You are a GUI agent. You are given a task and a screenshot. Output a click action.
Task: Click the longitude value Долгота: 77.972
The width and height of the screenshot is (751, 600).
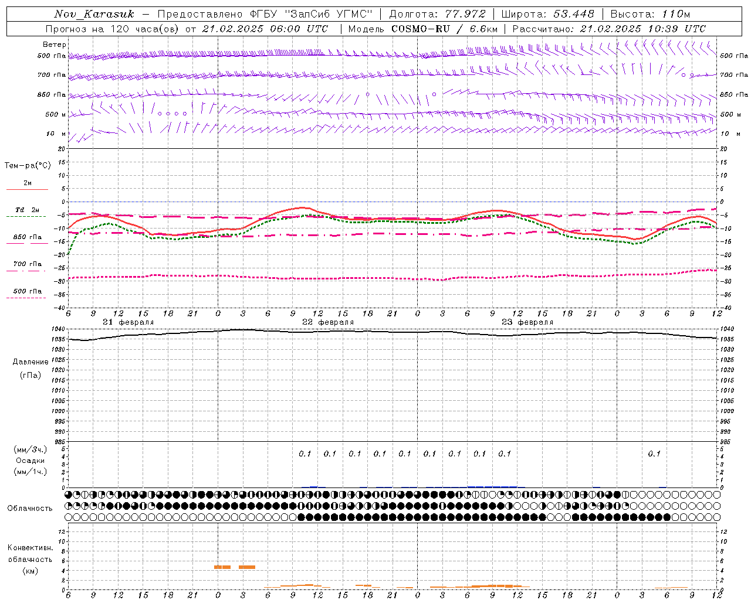click(438, 14)
